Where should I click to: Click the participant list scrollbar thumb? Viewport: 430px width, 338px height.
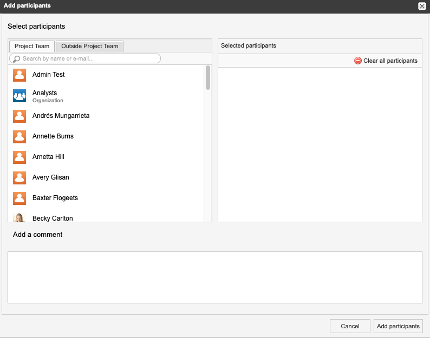208,78
